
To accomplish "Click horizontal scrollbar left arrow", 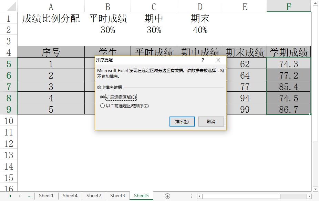I will click(x=199, y=196).
